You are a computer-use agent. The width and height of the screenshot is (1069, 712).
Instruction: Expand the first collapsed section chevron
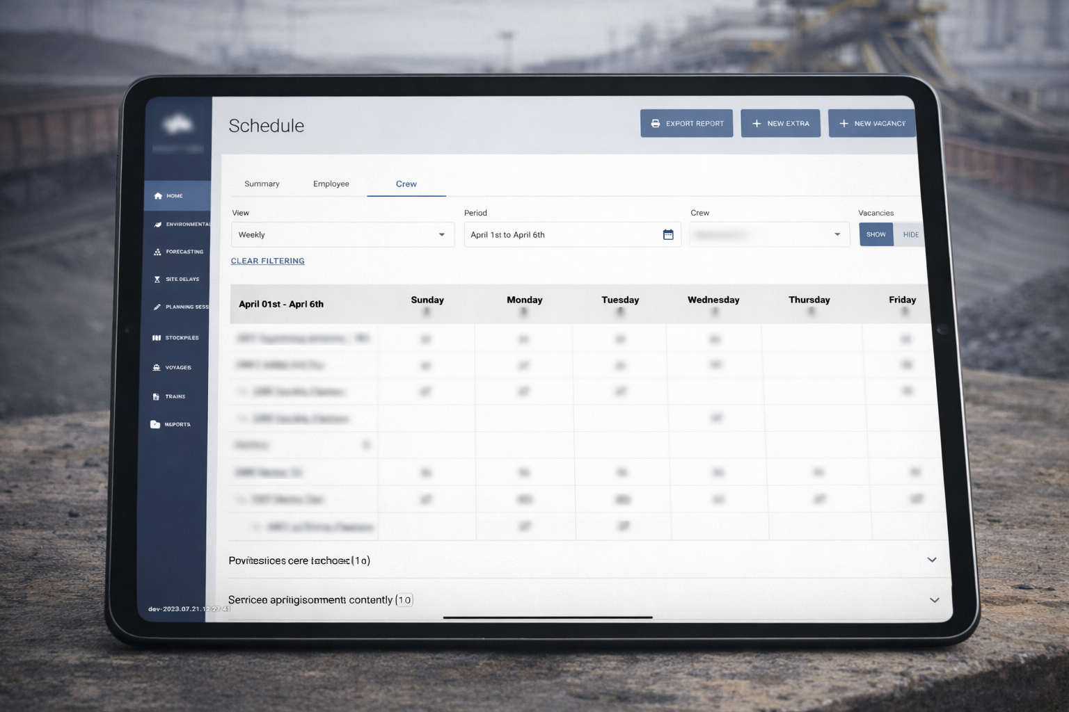tap(932, 560)
